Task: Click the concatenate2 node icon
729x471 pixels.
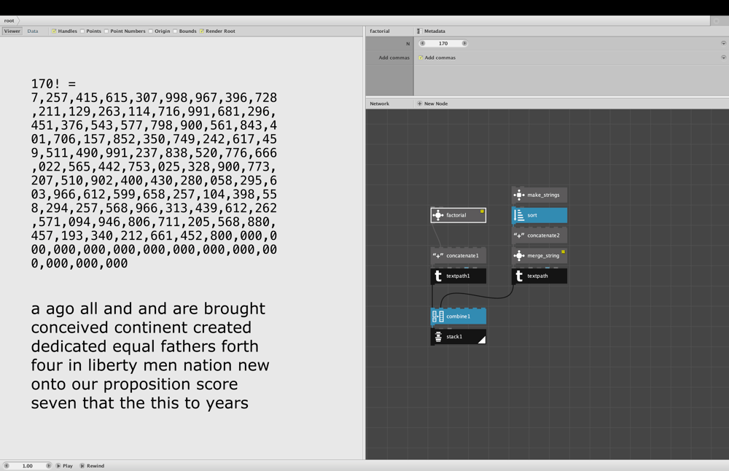Action: coord(519,235)
